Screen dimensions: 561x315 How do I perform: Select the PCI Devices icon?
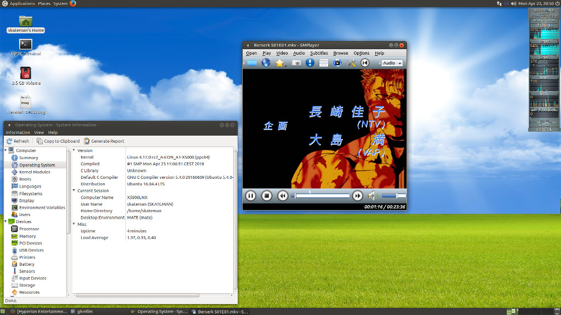click(15, 243)
